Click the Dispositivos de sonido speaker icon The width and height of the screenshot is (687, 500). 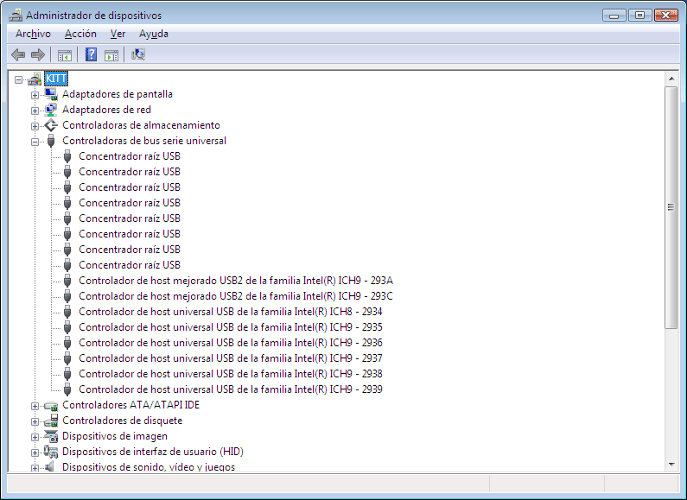pyautogui.click(x=50, y=466)
